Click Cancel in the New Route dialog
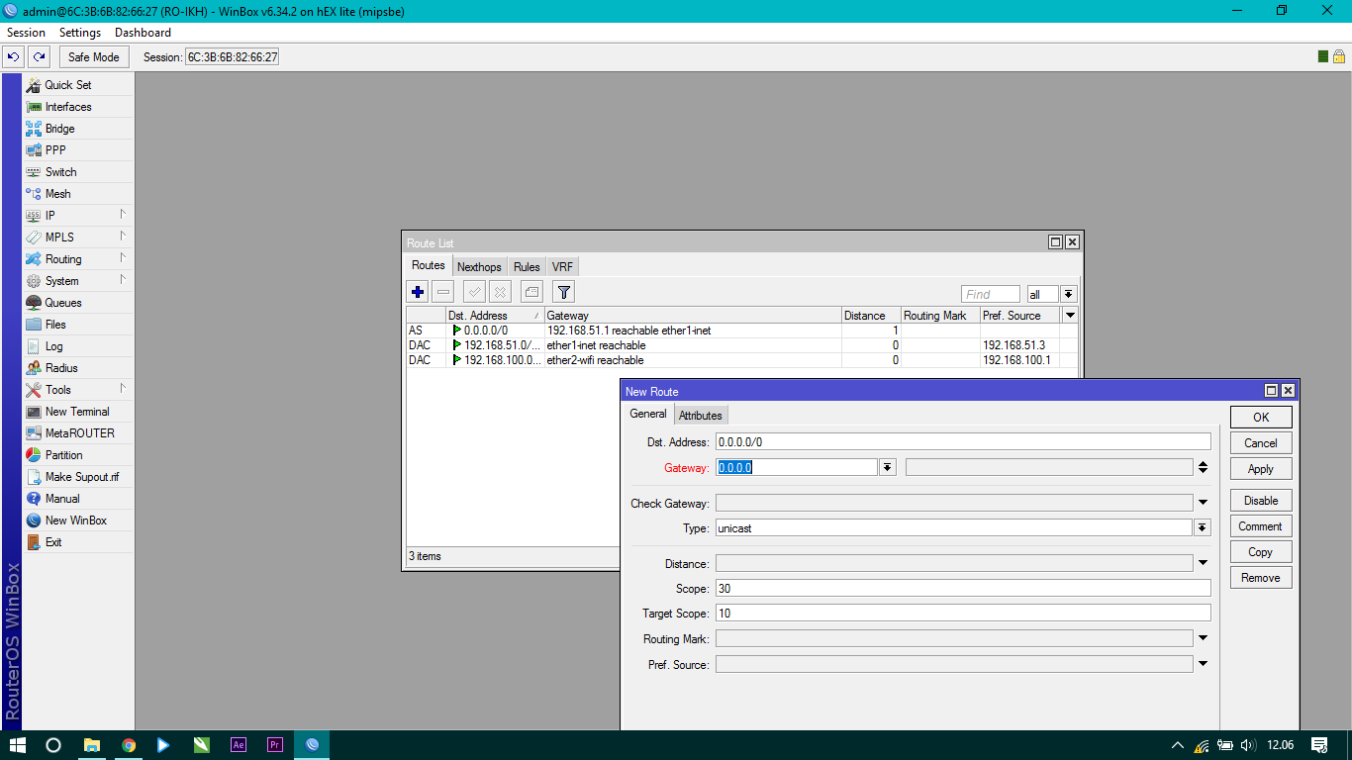Image resolution: width=1352 pixels, height=760 pixels. (1261, 443)
